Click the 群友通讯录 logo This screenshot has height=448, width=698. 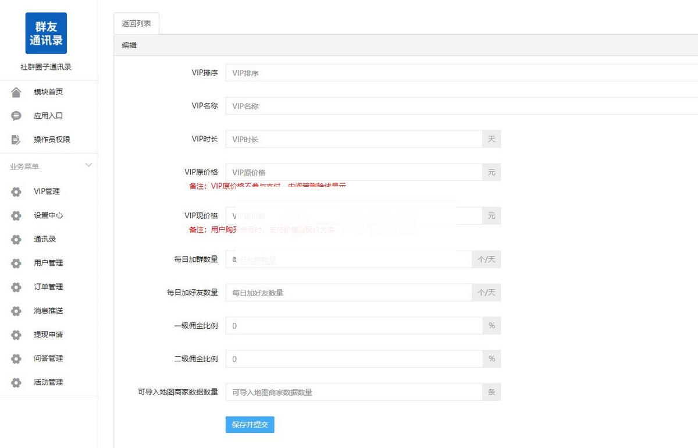point(46,33)
